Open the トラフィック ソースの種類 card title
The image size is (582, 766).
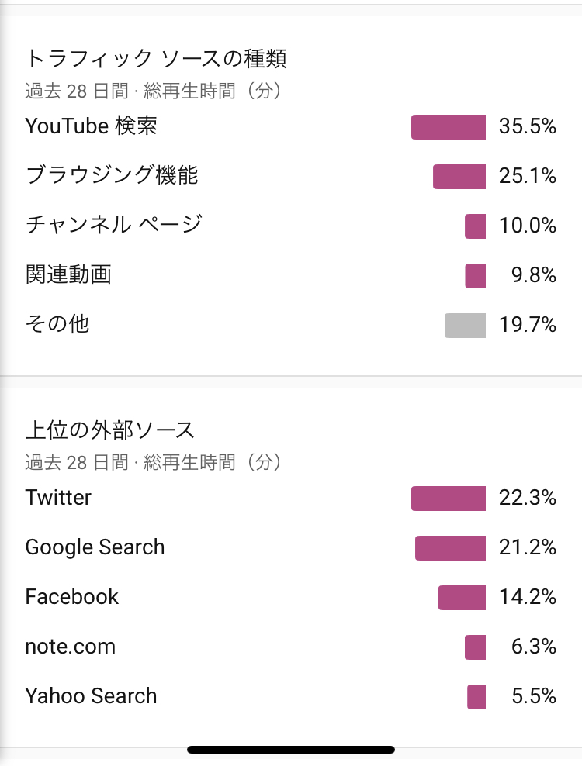pos(156,59)
